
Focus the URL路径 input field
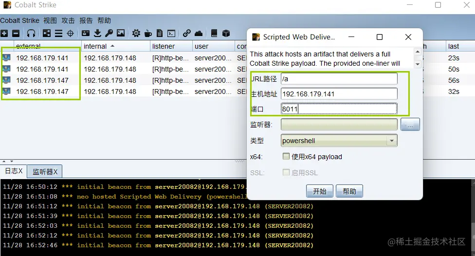[x=339, y=79]
